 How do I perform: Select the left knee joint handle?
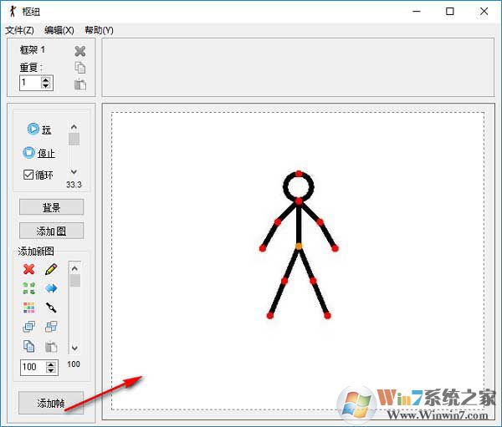(x=284, y=281)
